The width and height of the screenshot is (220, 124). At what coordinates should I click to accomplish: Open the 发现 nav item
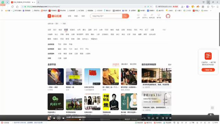coord(69,16)
